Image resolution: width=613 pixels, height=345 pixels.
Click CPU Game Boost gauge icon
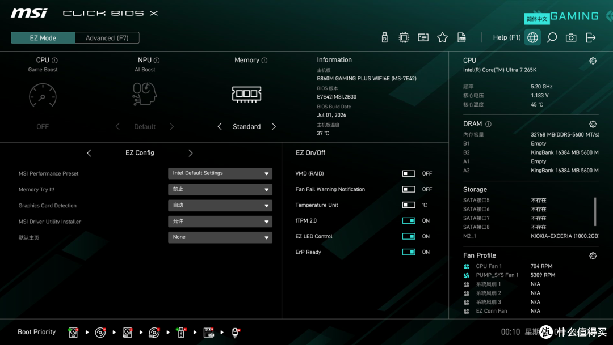coord(43,95)
